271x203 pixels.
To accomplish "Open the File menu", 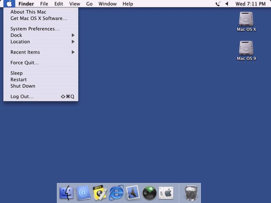I will pos(44,4).
